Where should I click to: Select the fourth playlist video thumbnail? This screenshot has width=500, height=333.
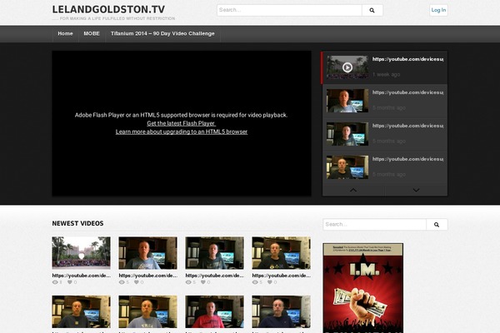coord(347,167)
